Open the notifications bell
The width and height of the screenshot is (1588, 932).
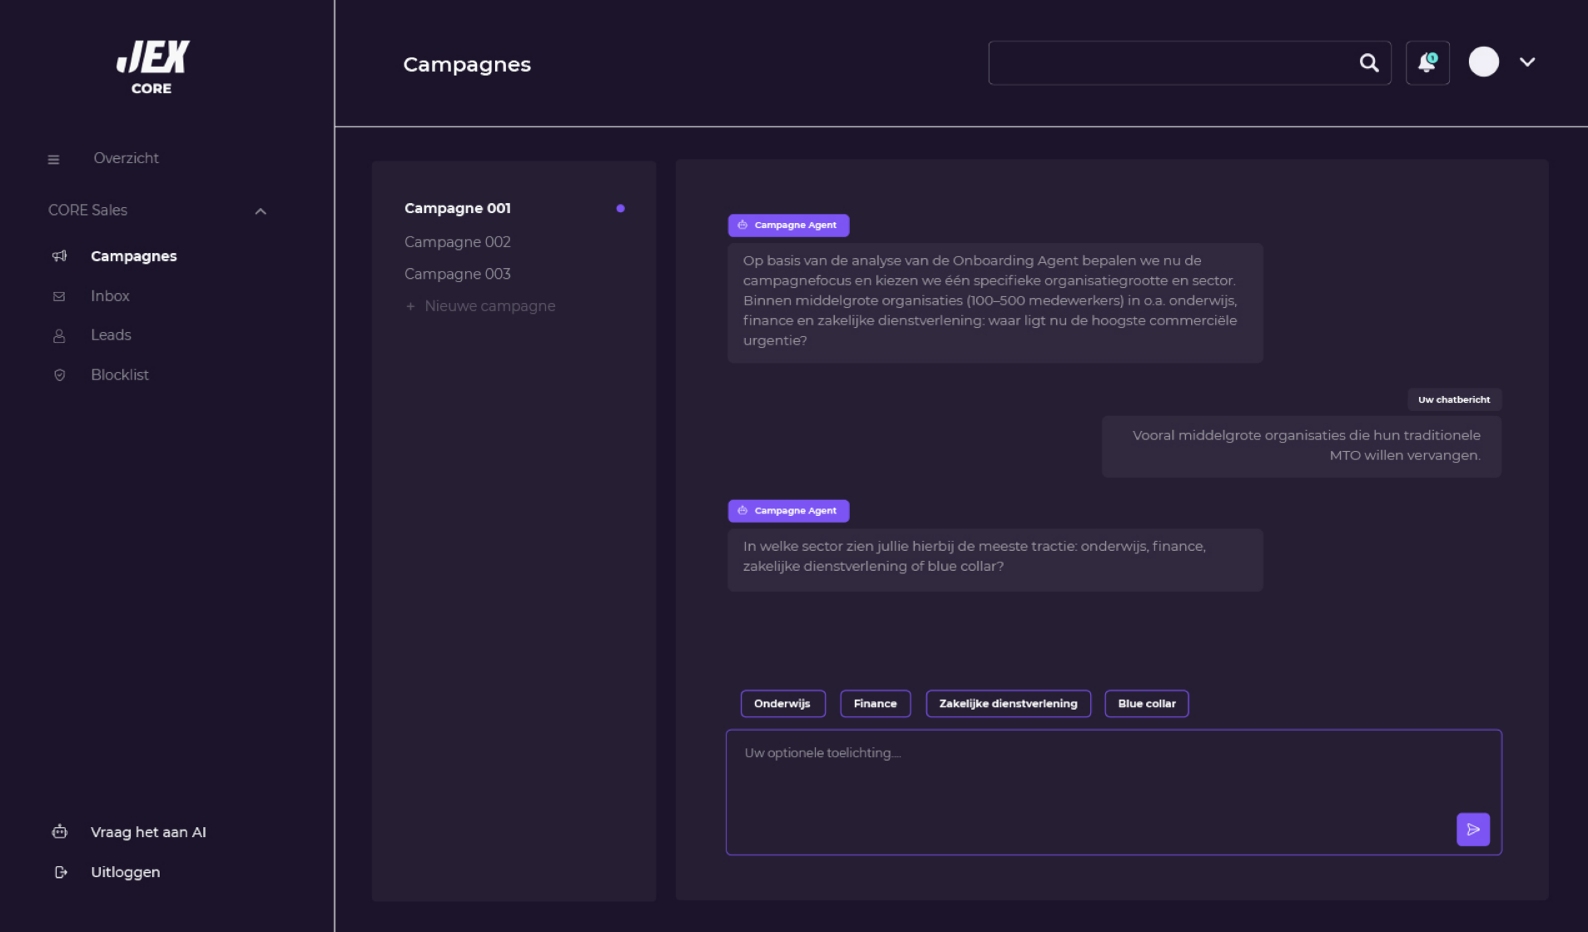[1427, 62]
